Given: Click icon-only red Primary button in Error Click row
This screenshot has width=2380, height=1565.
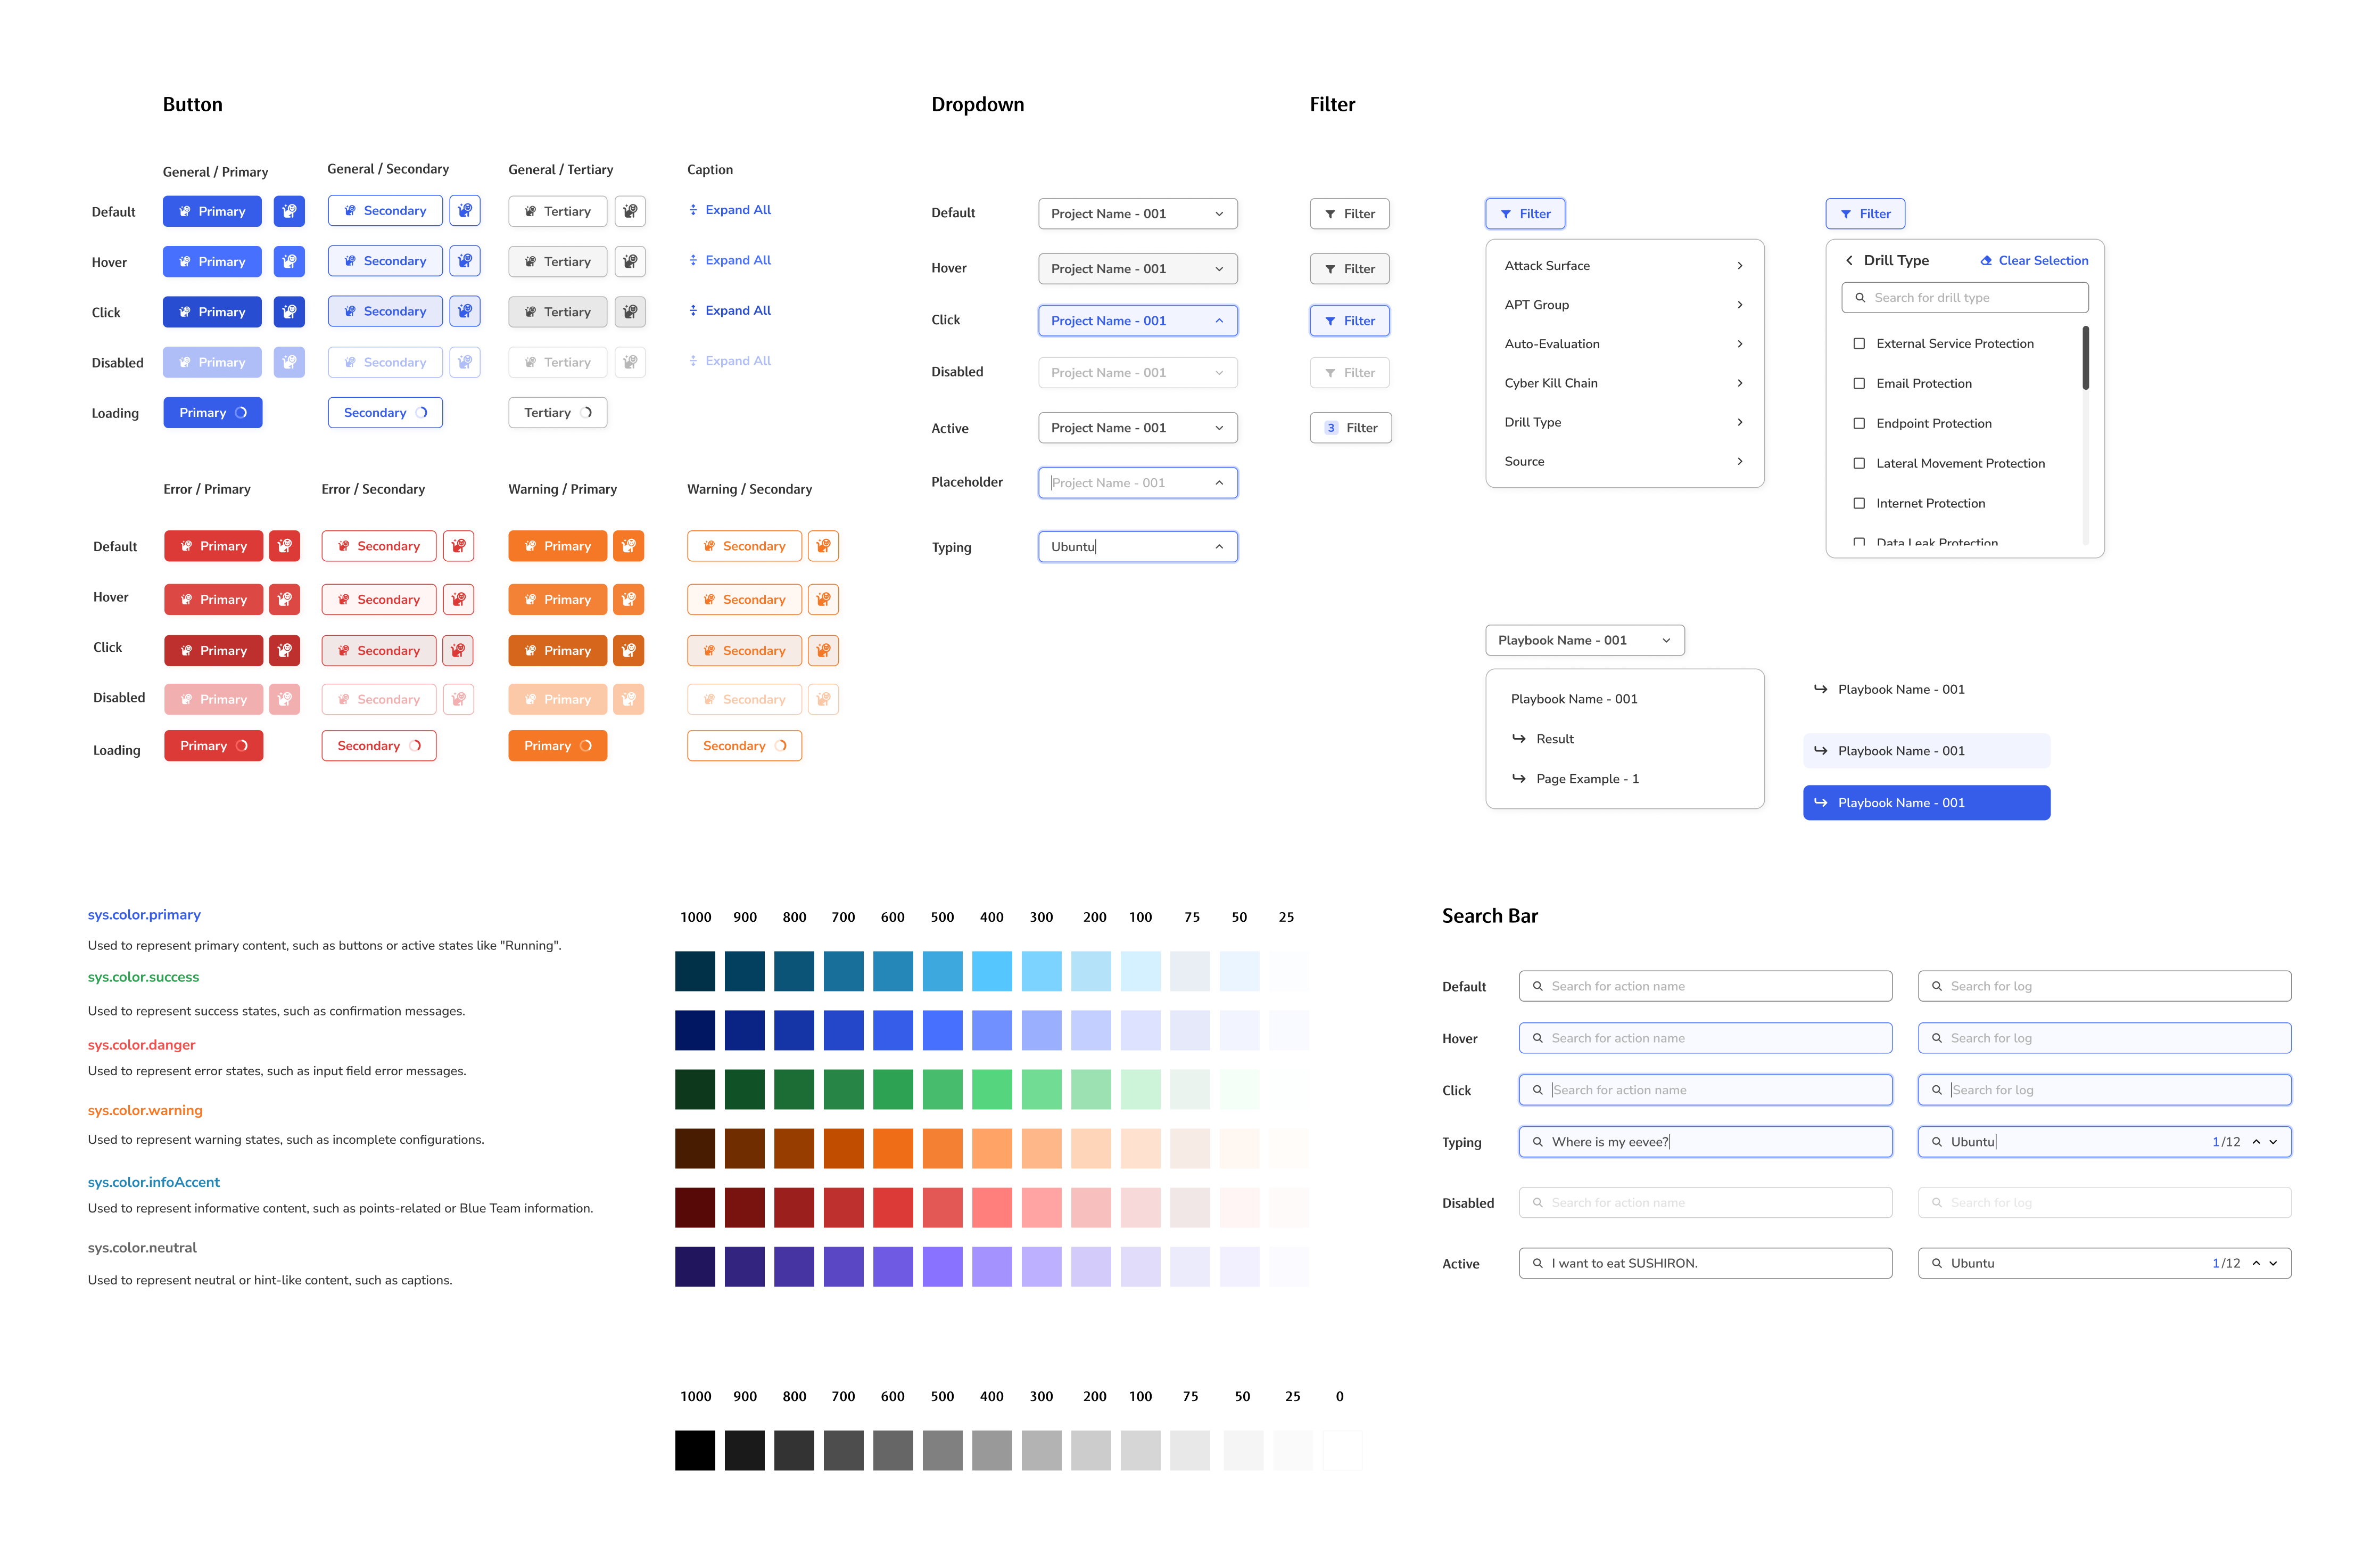Looking at the screenshot, I should [x=285, y=650].
